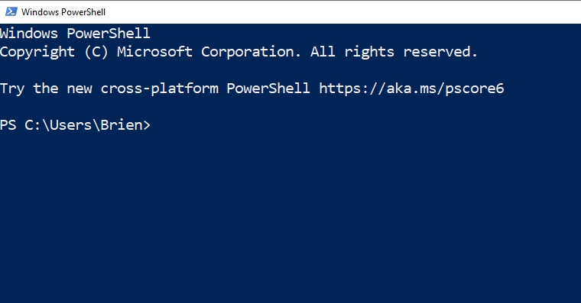The height and width of the screenshot is (303, 581).
Task: Click the C:\Users part of prompt path
Action: 58,125
